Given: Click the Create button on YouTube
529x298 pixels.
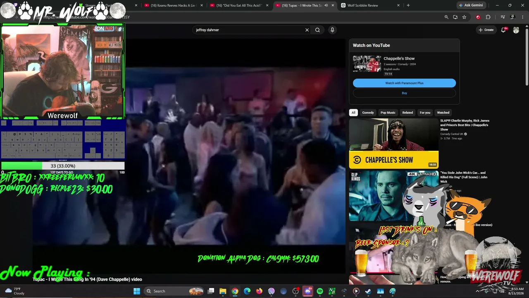Looking at the screenshot, I should click(x=486, y=30).
